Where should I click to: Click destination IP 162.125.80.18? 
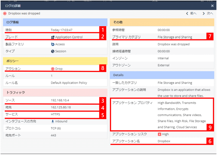pos(61,107)
